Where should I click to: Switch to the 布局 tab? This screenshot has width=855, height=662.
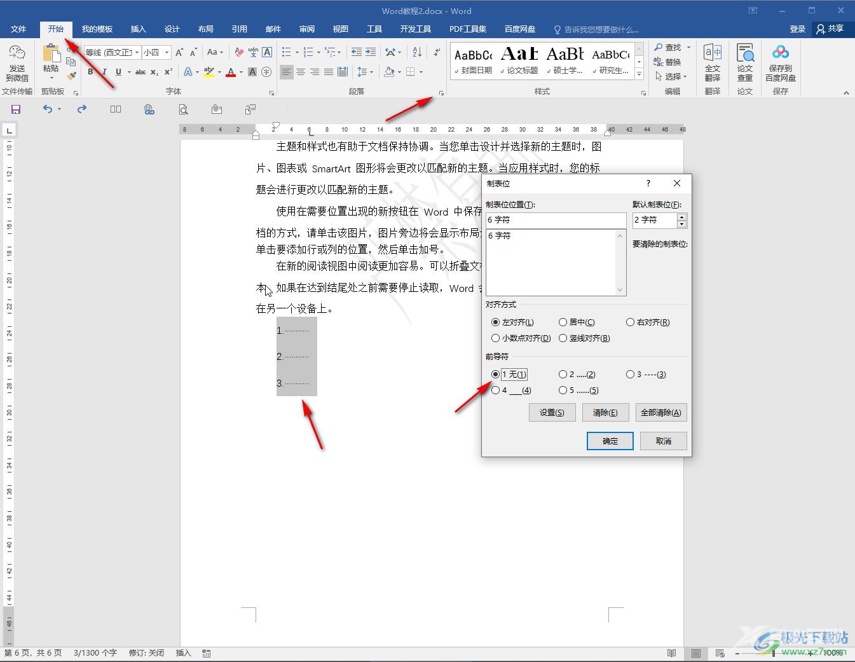coord(205,29)
